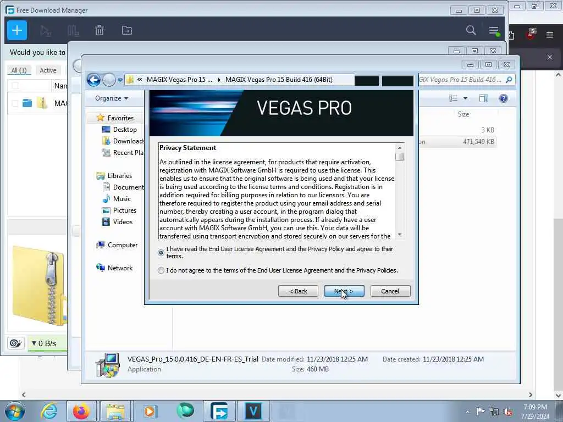The height and width of the screenshot is (422, 563).
Task: Open Internet Explorer from taskbar
Action: pos(49,411)
